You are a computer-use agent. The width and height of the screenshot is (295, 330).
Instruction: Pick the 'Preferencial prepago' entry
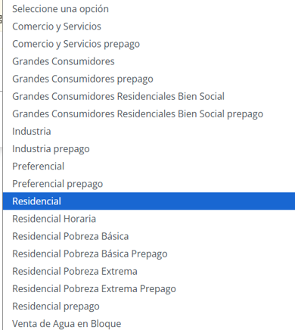coord(149,184)
